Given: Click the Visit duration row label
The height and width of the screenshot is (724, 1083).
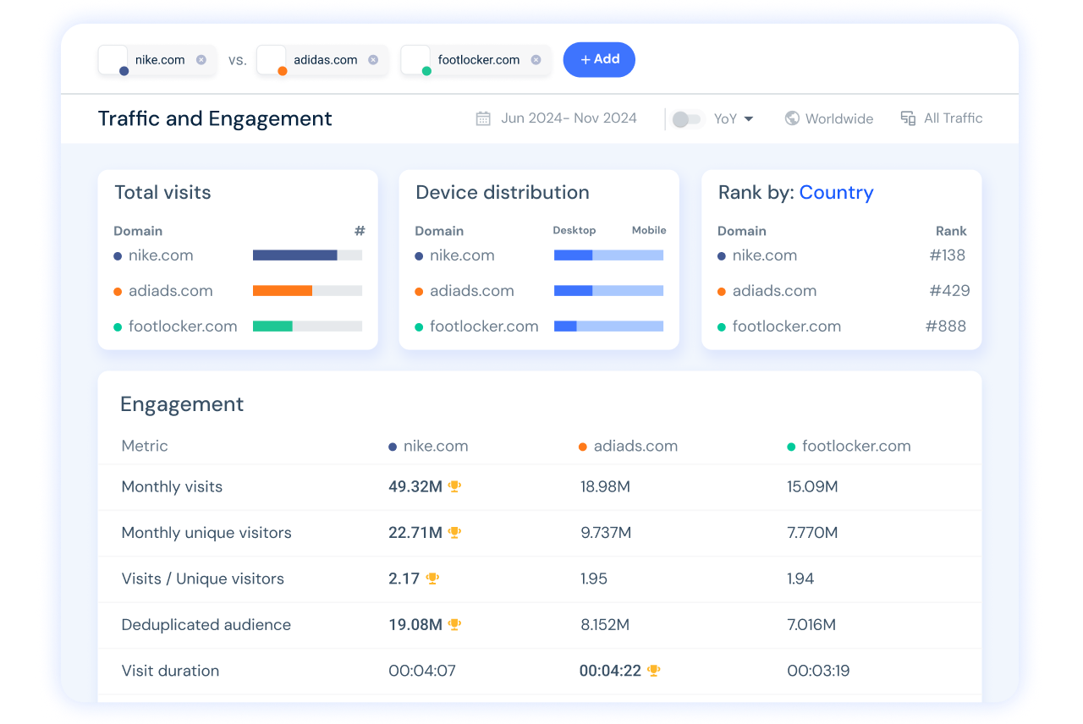Looking at the screenshot, I should (x=170, y=671).
